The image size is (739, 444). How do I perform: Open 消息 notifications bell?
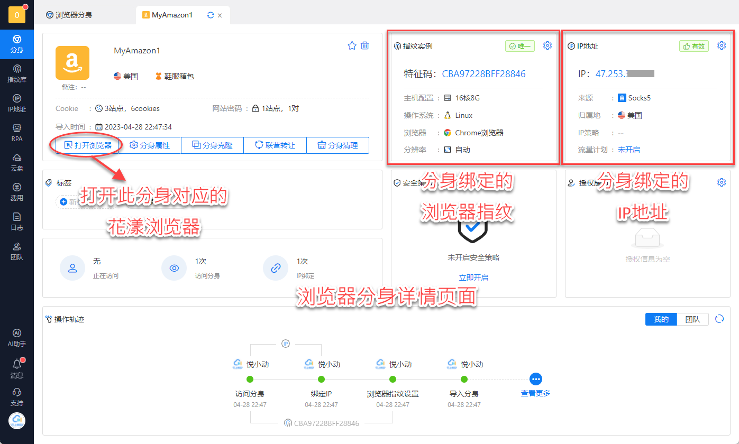coord(17,369)
